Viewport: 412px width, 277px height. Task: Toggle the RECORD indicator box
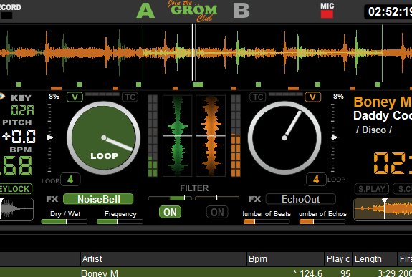click(6, 16)
